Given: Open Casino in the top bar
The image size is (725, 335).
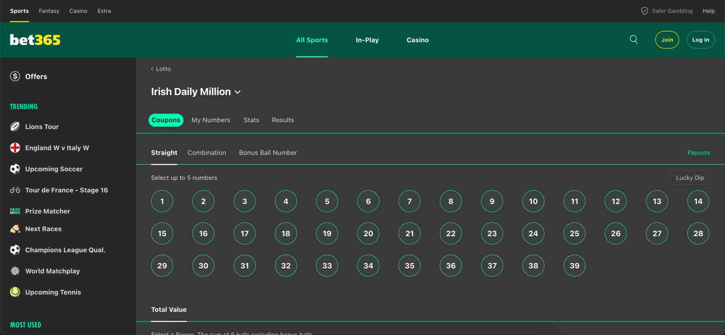Looking at the screenshot, I should (x=78, y=11).
